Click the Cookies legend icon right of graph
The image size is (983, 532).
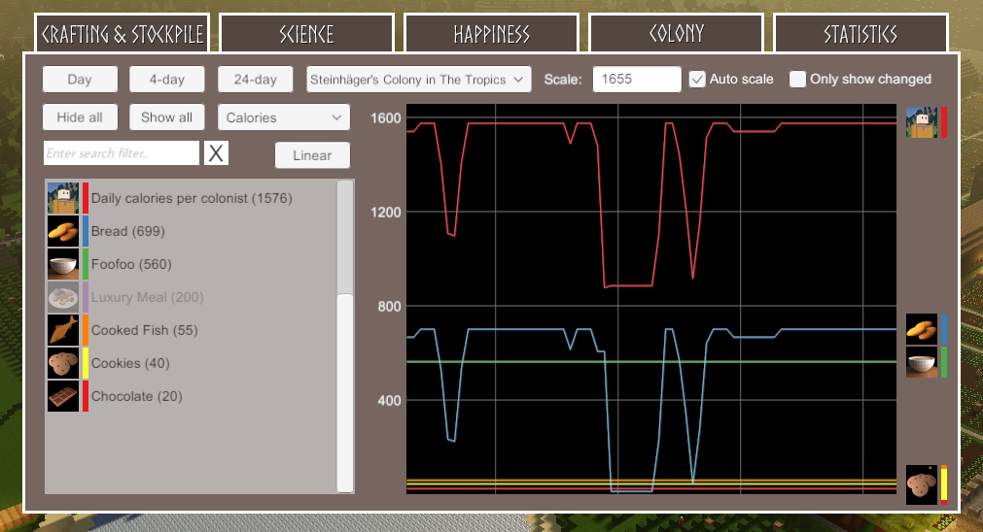pos(922,484)
